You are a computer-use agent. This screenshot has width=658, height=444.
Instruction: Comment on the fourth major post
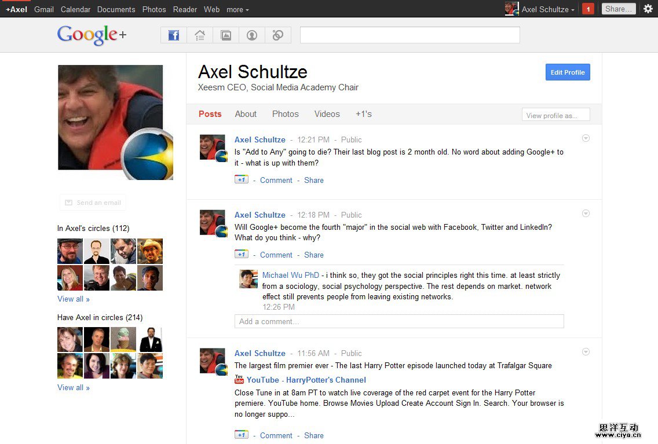pyautogui.click(x=276, y=255)
